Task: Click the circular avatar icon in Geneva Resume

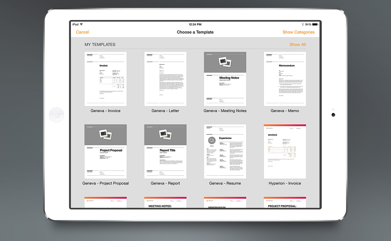Action: (x=211, y=141)
